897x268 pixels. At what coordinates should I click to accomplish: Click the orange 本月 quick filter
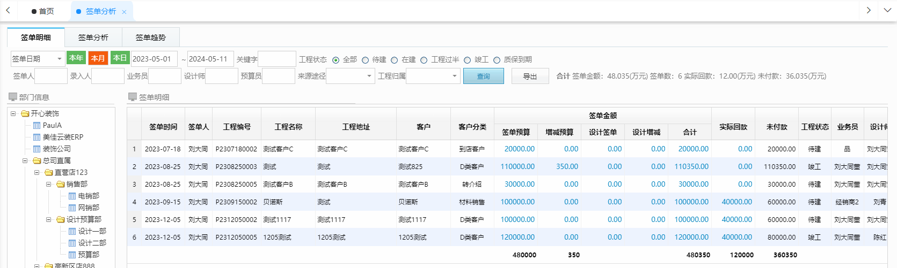(98, 58)
